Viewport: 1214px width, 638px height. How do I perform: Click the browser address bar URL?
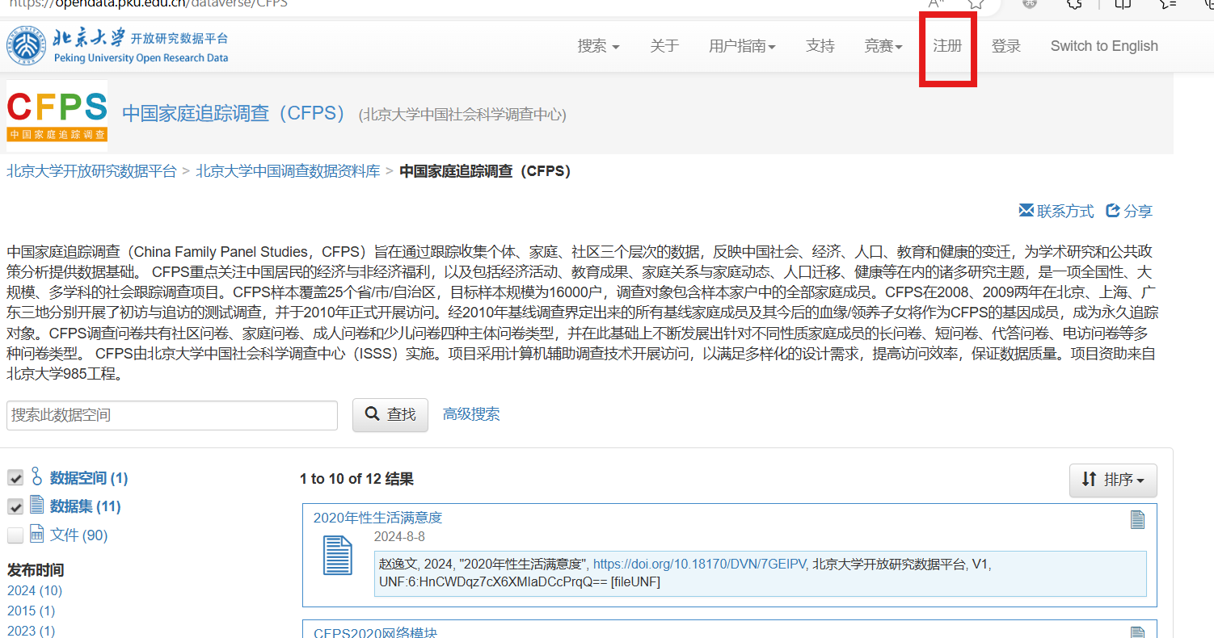tap(149, 3)
